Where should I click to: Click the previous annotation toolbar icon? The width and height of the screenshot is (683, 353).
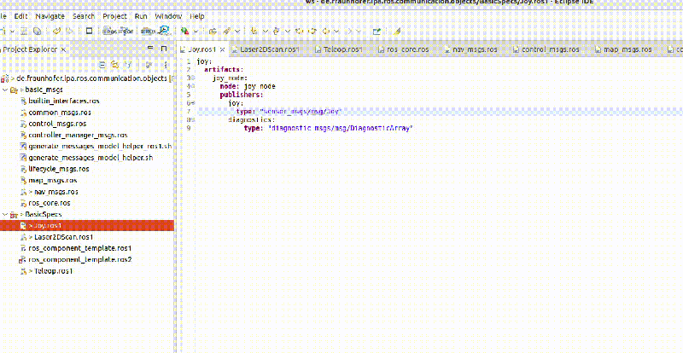(276, 32)
